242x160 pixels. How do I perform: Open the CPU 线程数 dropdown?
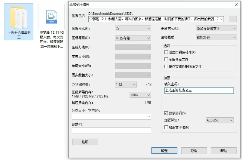point(126,85)
